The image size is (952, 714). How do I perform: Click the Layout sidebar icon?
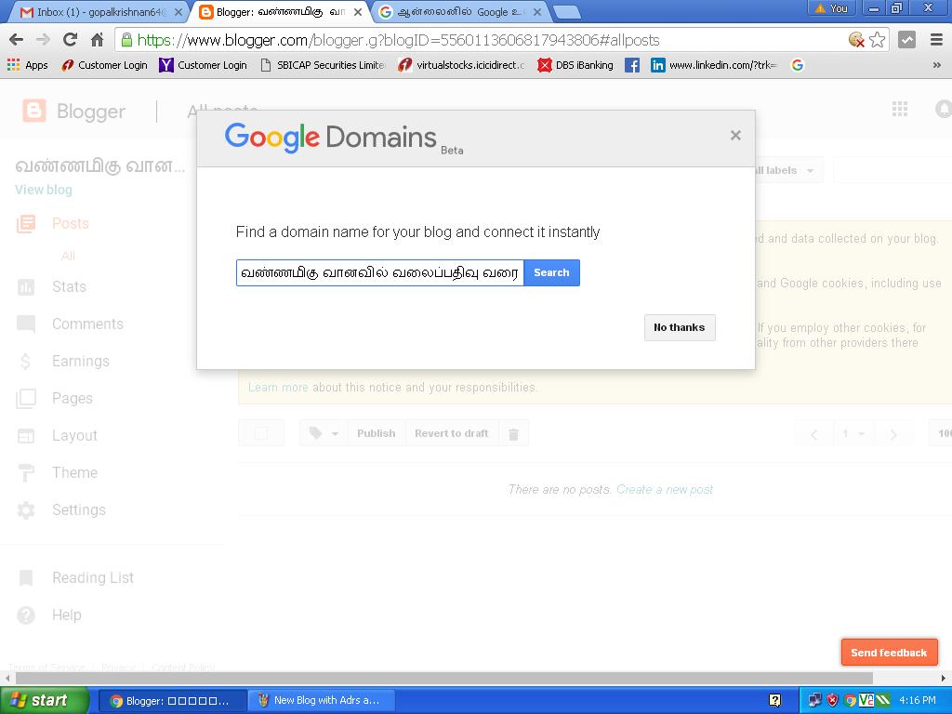coord(26,436)
